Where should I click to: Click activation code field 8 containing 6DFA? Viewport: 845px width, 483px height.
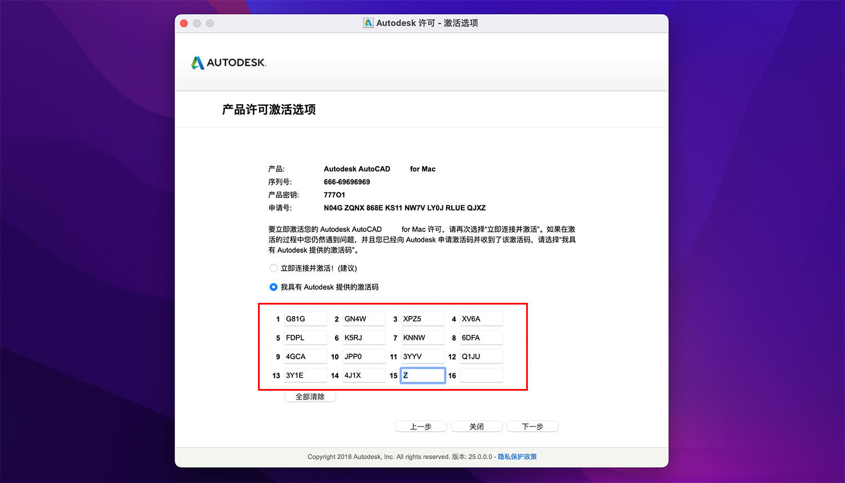[x=481, y=338]
